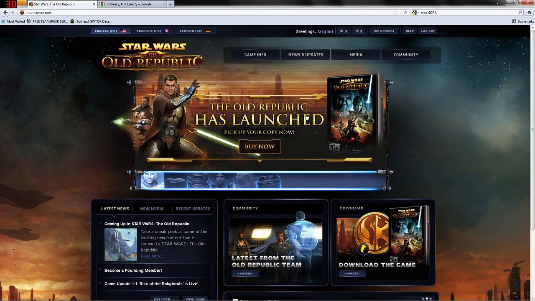This screenshot has width=535, height=301.
Task: Click the browser forward arrow
Action: (x=12, y=13)
